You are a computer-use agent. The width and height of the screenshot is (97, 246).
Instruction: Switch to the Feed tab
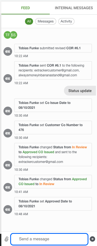coord(26,8)
